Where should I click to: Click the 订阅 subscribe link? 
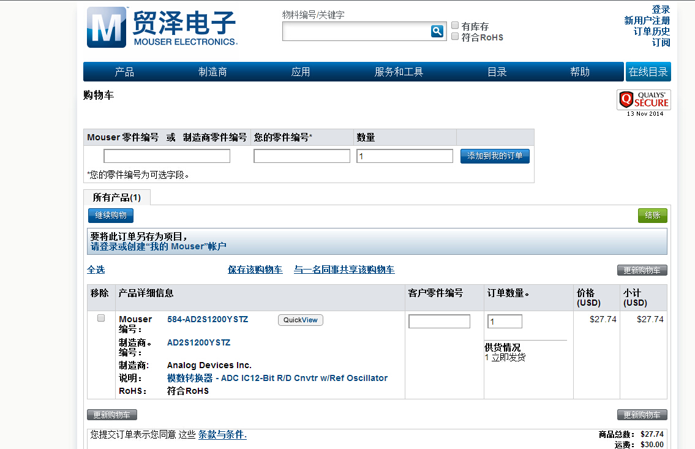[x=661, y=42]
